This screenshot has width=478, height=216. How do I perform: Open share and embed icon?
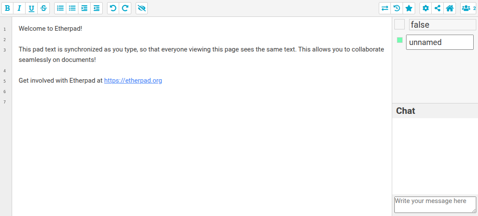437,8
